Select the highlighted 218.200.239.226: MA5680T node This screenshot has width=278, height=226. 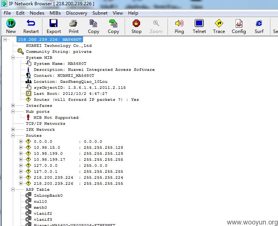50,39
